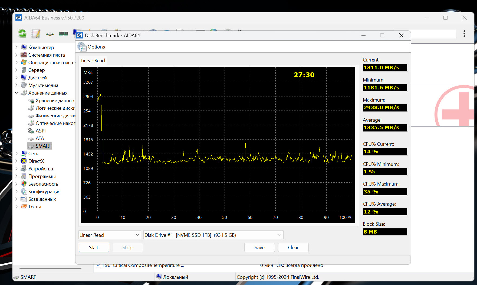This screenshot has height=285, width=477.
Task: Select the Программы software icon
Action: click(24, 176)
